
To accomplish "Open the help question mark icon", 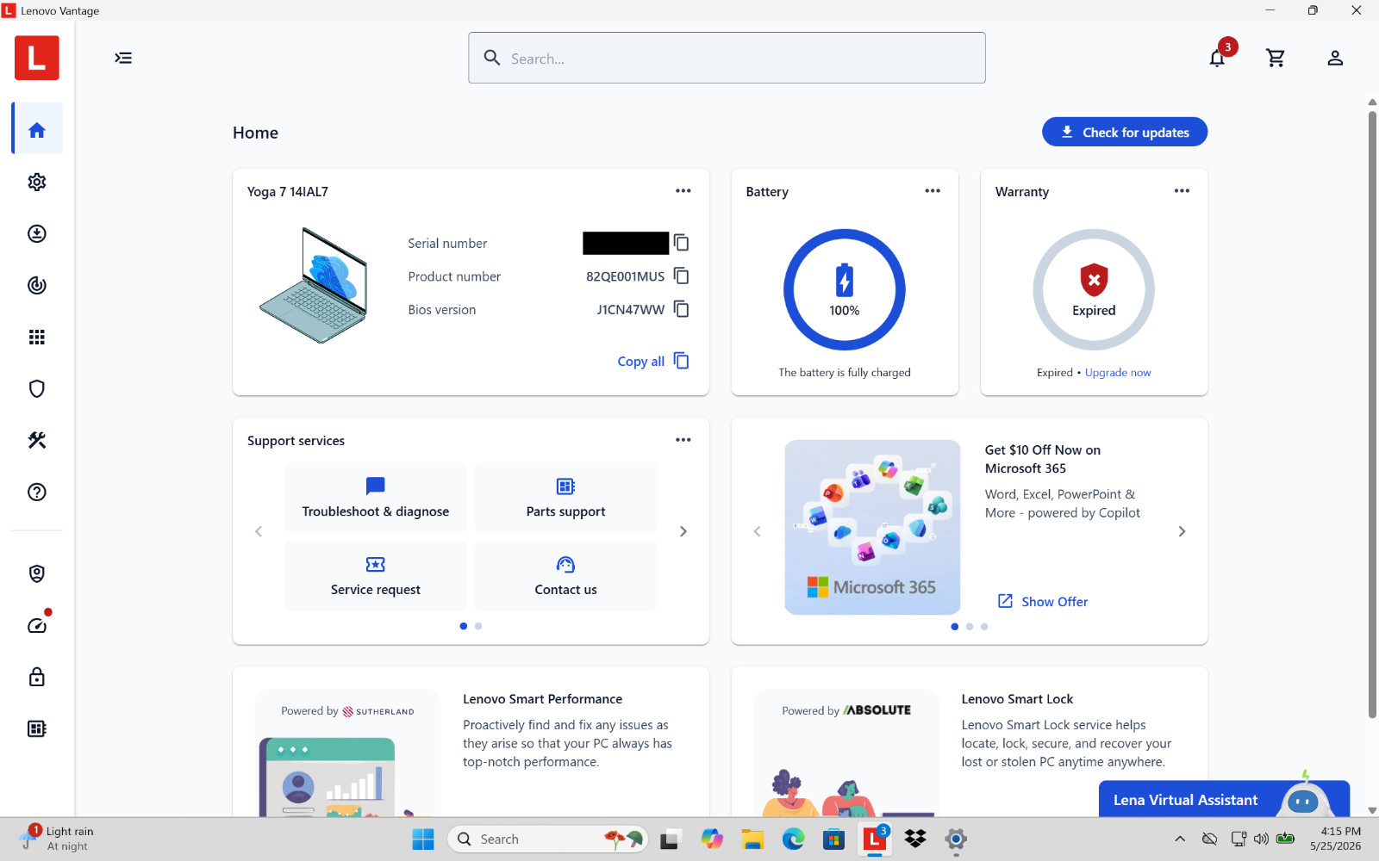I will tap(37, 492).
